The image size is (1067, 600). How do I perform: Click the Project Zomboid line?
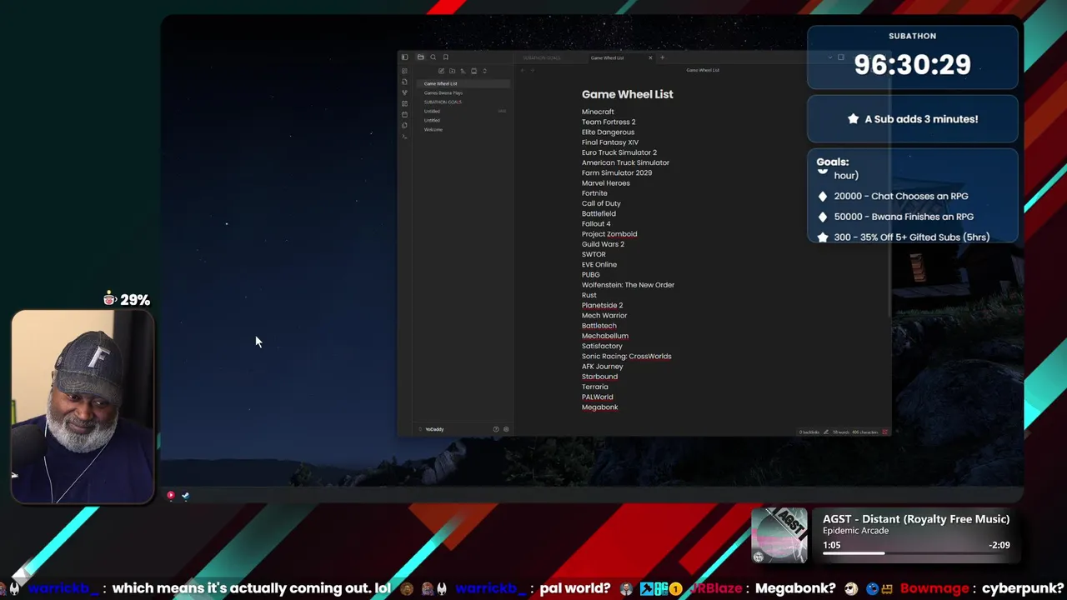pyautogui.click(x=609, y=234)
